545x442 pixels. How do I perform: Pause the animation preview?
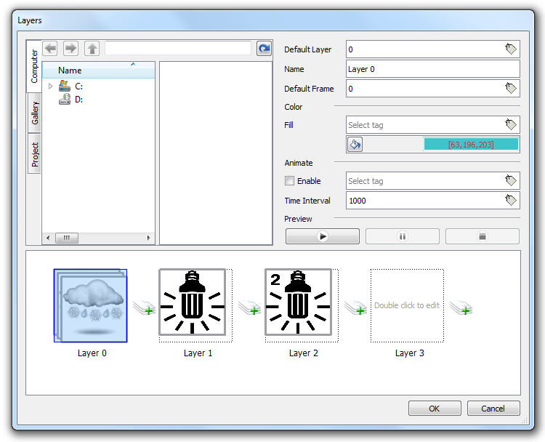click(403, 236)
